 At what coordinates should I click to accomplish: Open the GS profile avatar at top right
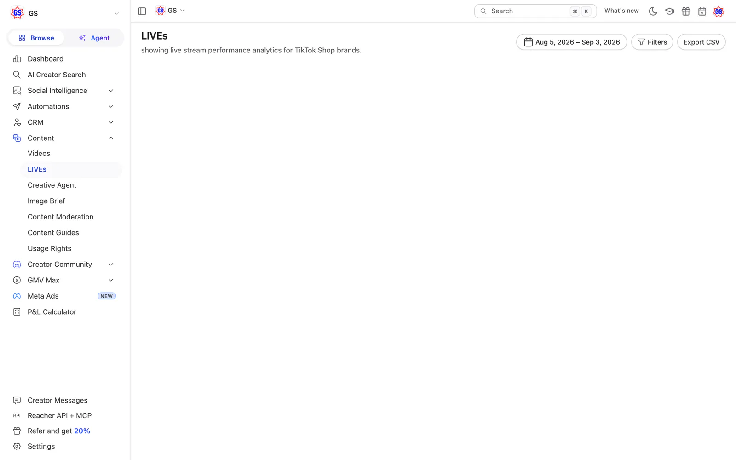pos(719,11)
